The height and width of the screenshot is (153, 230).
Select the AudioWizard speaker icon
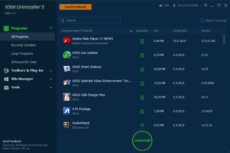67,125
